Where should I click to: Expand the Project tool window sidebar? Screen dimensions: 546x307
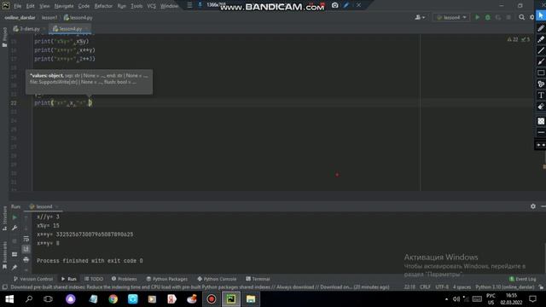click(4, 37)
